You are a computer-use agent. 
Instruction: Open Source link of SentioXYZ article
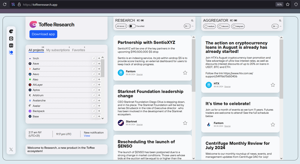139,74
